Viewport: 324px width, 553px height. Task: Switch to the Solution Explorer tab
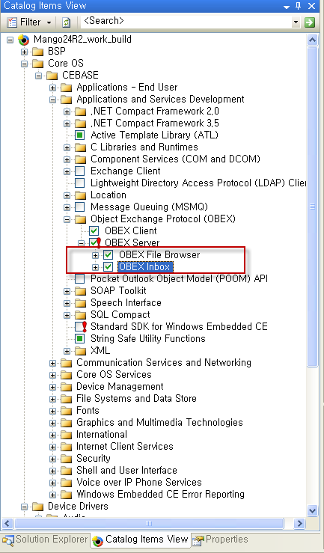pos(45,540)
